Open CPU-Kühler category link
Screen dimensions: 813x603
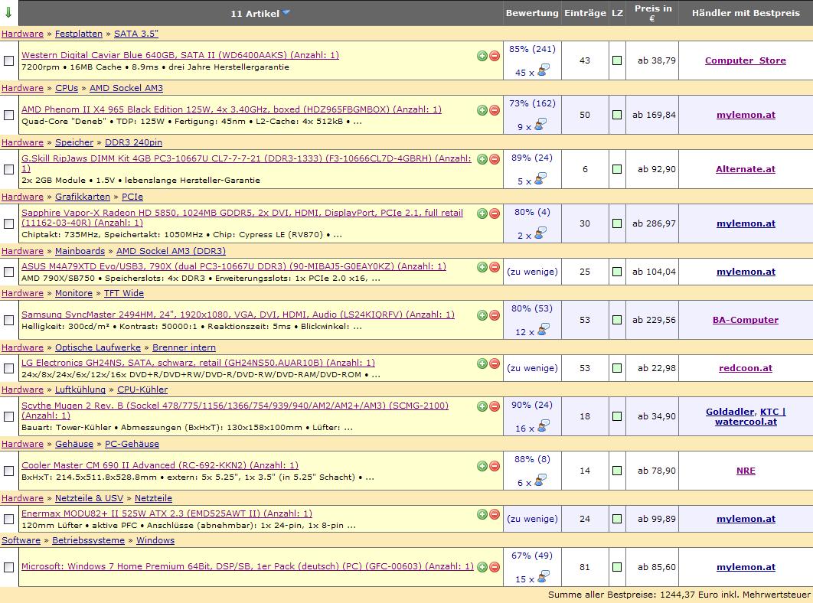142,390
